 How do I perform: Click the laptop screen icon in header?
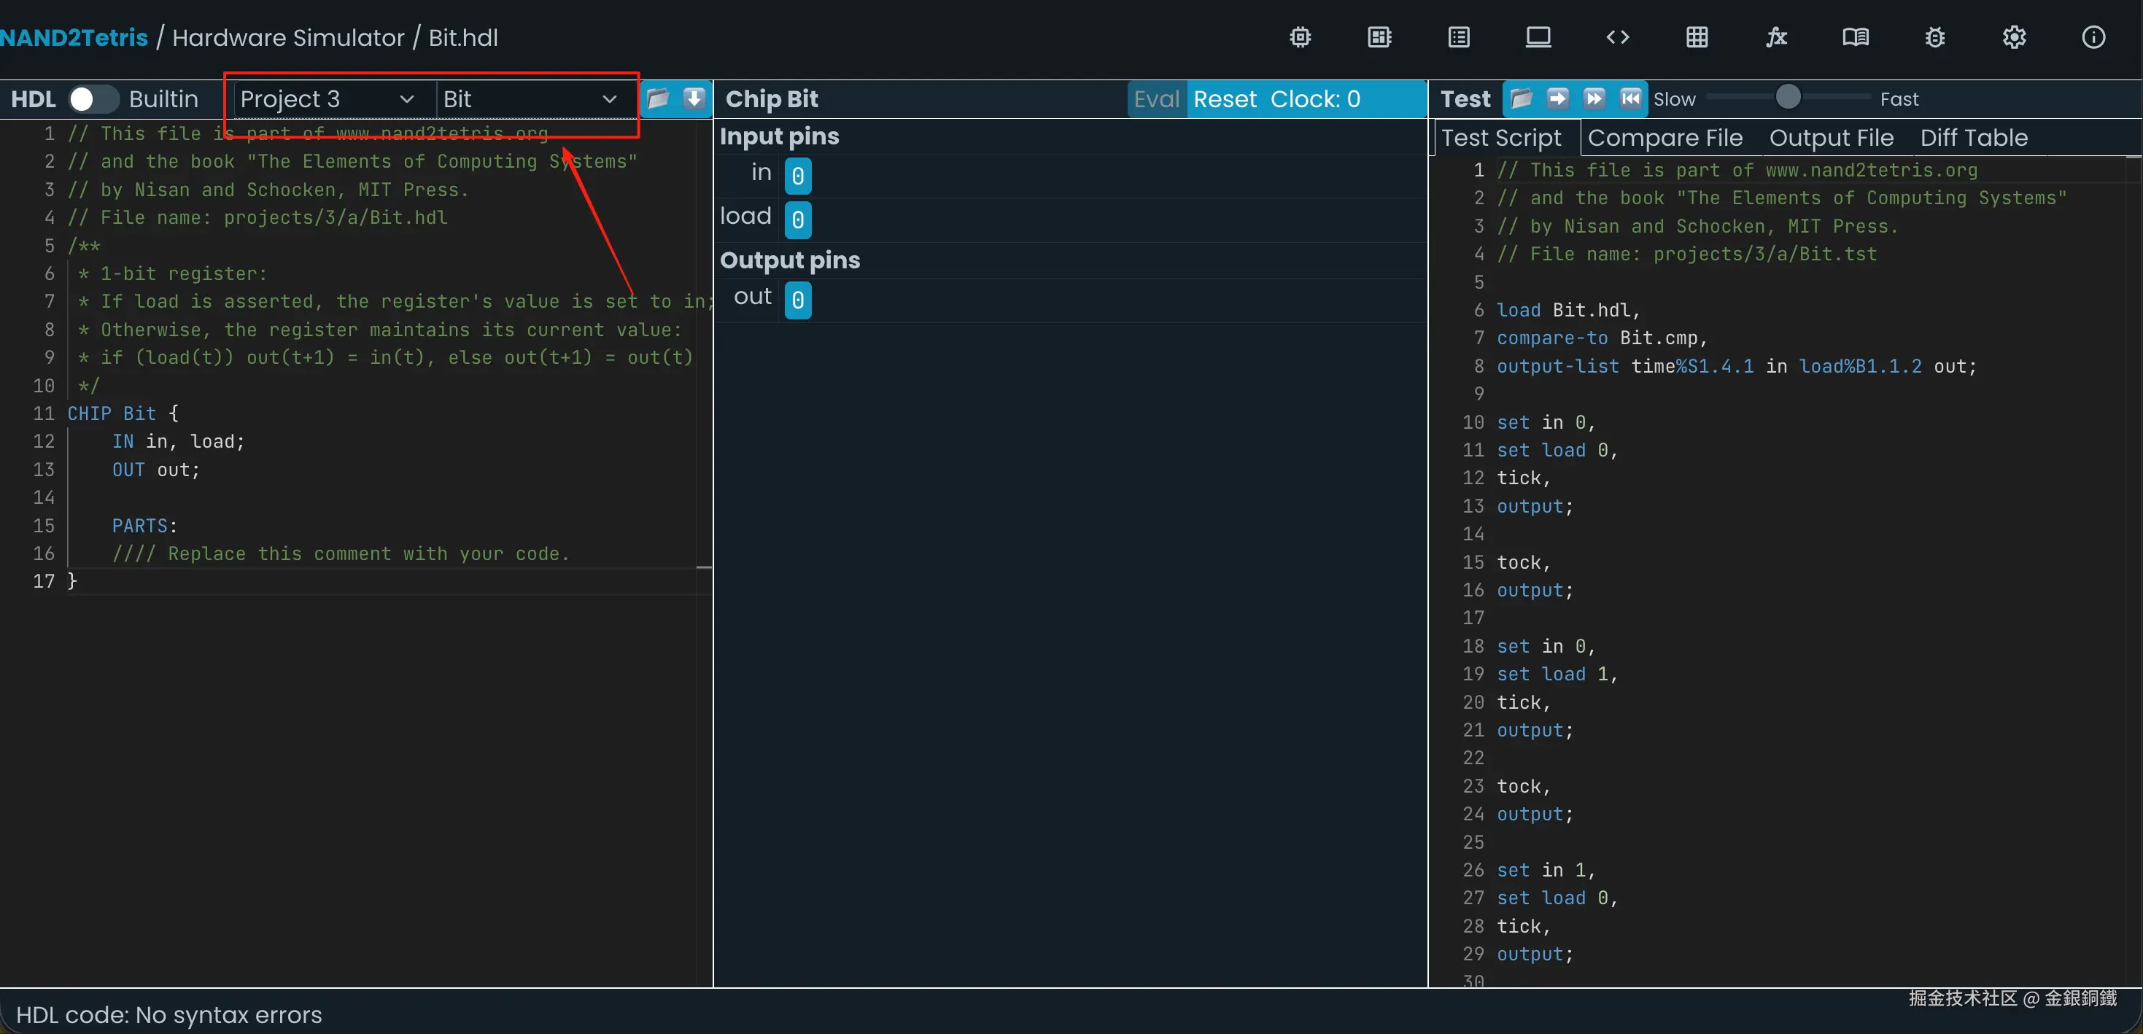click(x=1538, y=37)
